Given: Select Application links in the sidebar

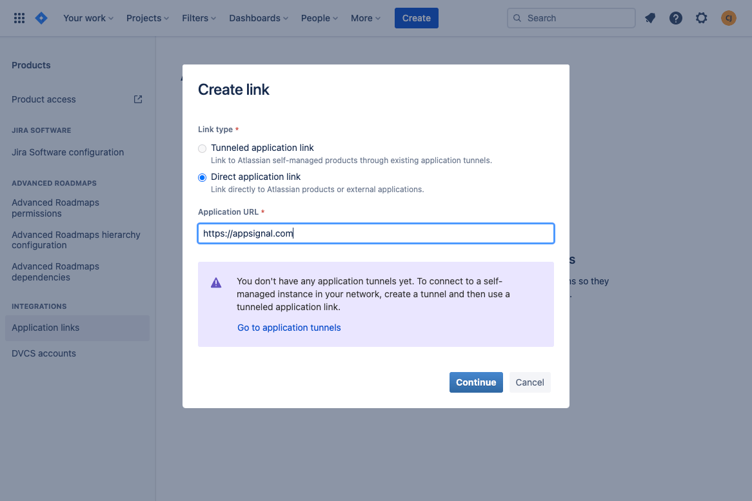Looking at the screenshot, I should [77, 328].
